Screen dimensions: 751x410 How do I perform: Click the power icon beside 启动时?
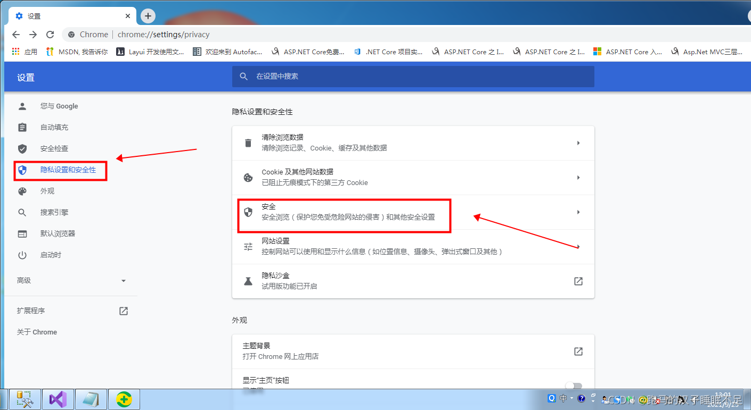point(22,255)
